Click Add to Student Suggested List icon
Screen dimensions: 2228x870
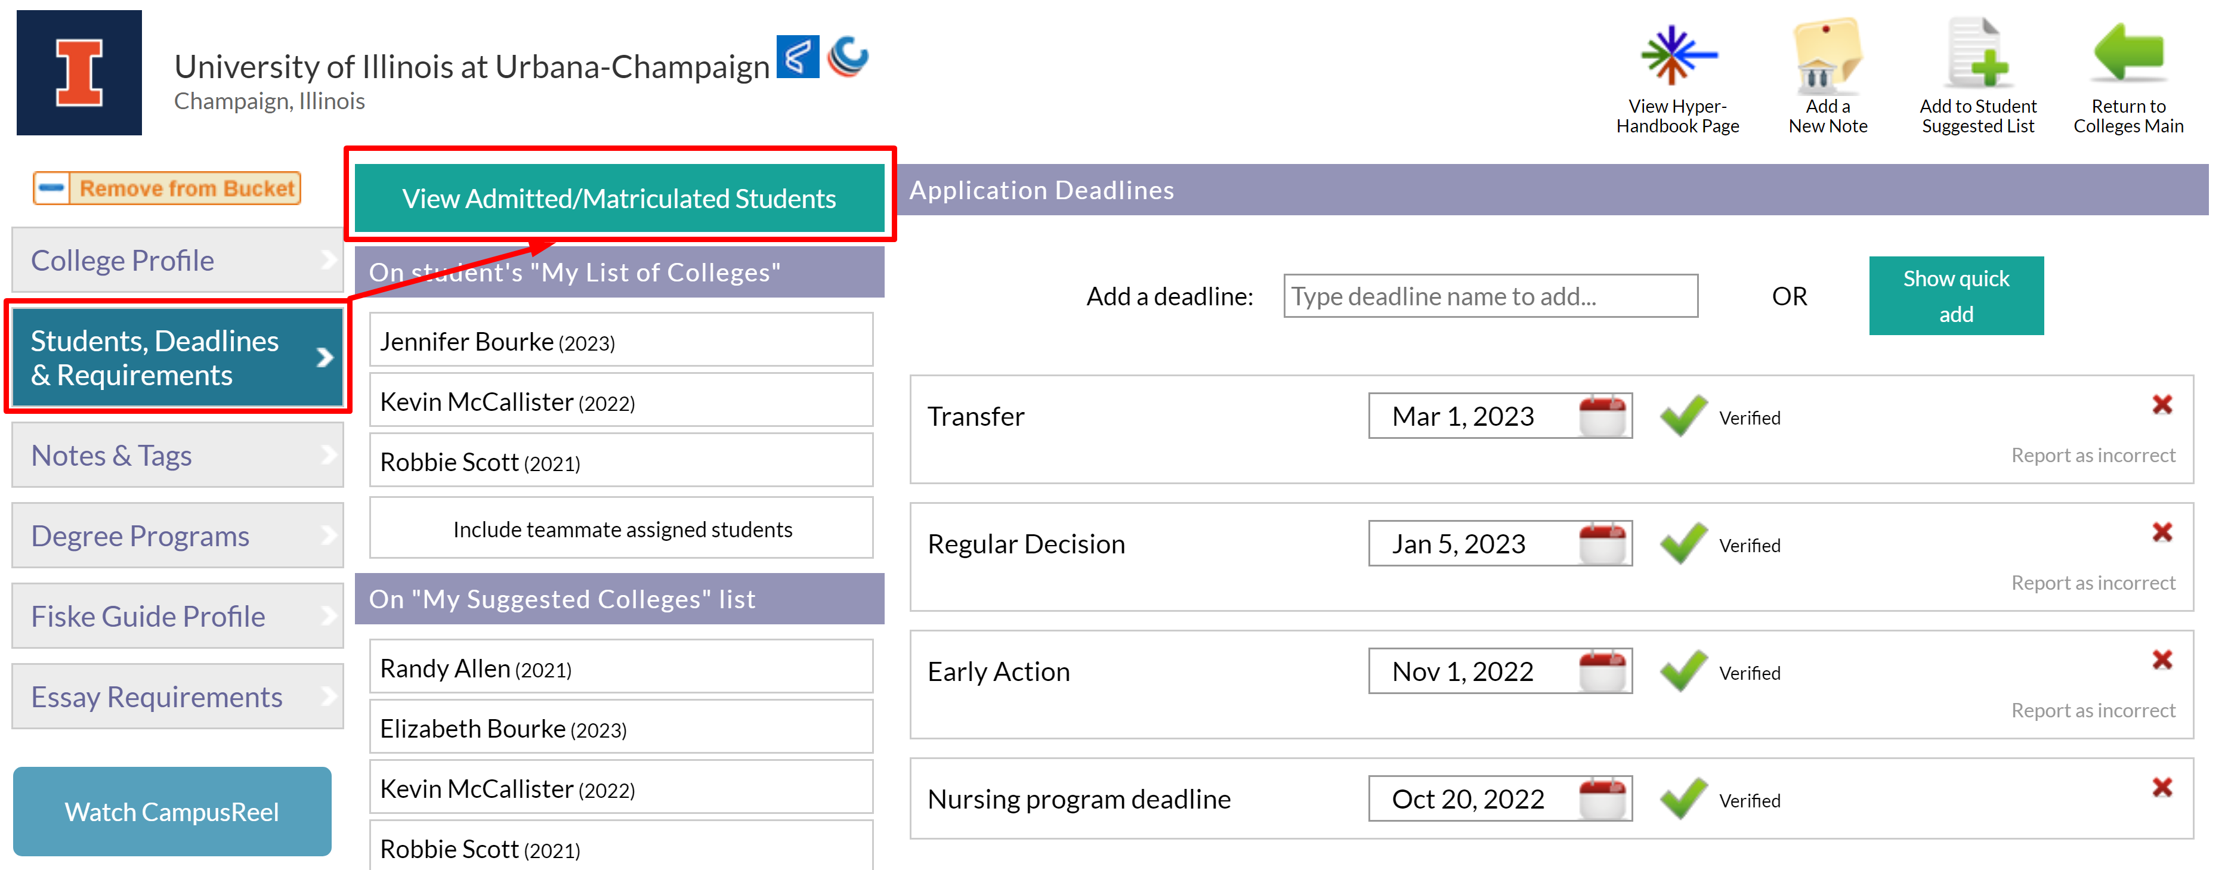[x=1977, y=54]
